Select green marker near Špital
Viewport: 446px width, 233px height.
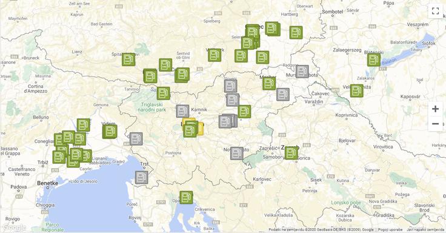pos(128,59)
